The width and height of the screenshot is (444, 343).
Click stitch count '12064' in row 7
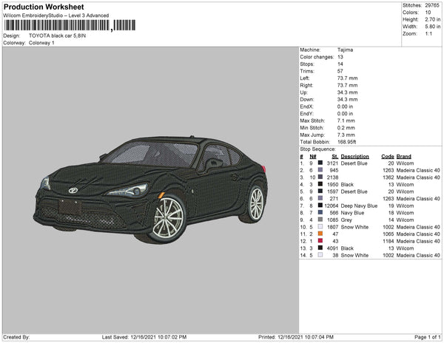332,206
